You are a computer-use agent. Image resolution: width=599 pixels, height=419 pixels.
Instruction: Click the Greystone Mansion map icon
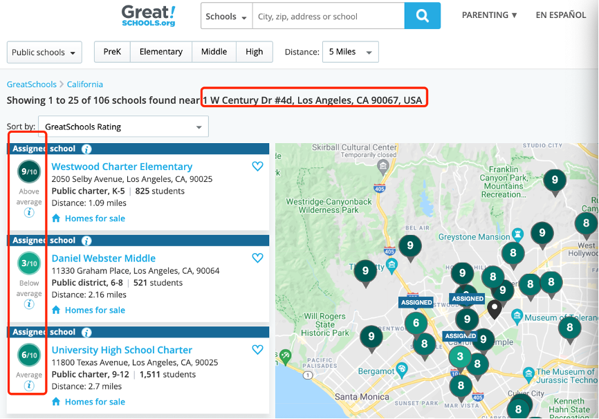pos(517,234)
